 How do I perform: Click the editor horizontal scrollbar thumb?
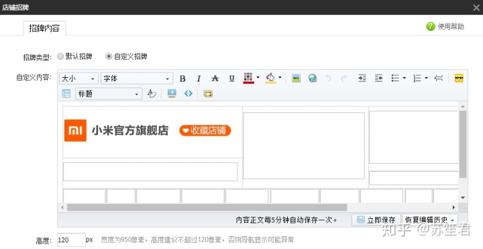pyautogui.click(x=207, y=207)
